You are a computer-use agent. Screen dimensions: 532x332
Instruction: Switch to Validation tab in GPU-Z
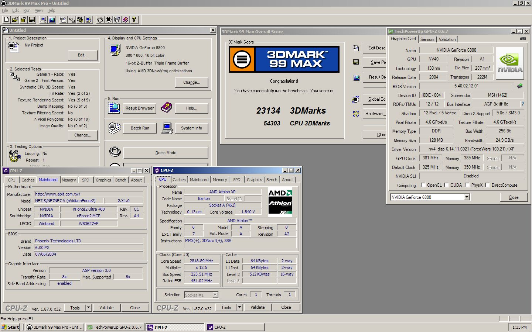pyautogui.click(x=447, y=39)
